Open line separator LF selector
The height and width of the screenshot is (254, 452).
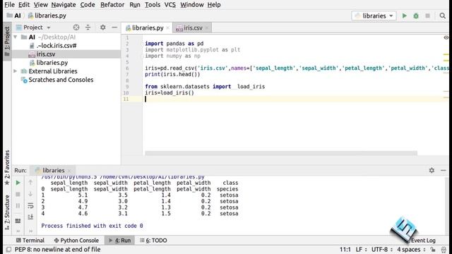[361, 249]
